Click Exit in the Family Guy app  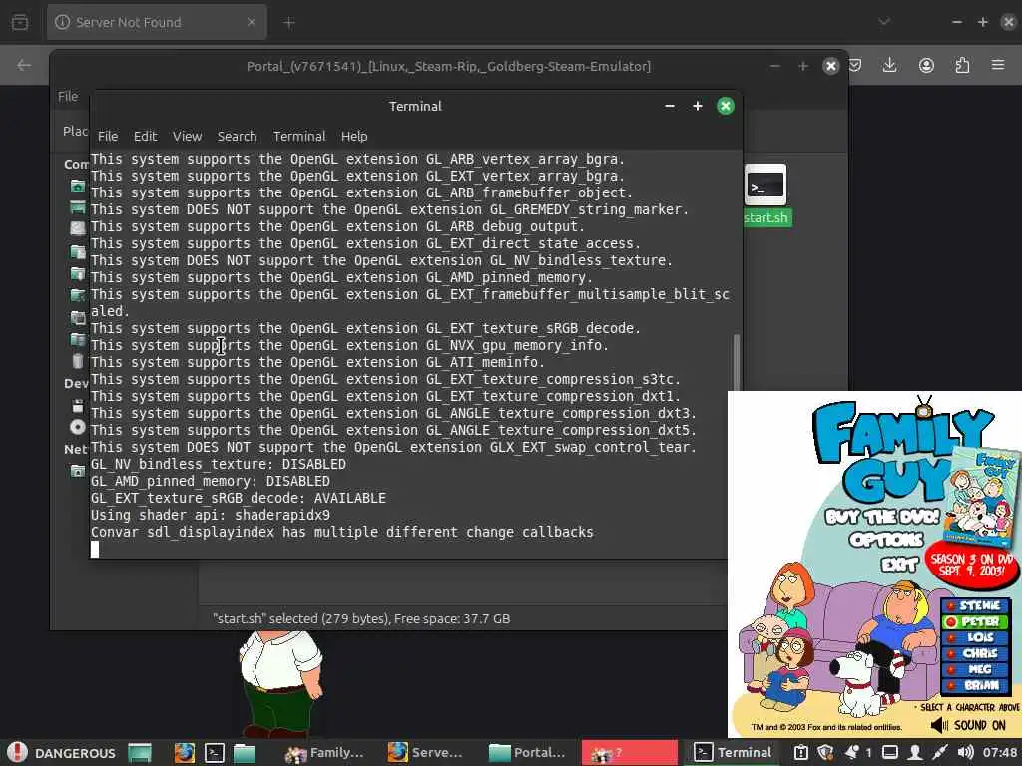pos(899,565)
